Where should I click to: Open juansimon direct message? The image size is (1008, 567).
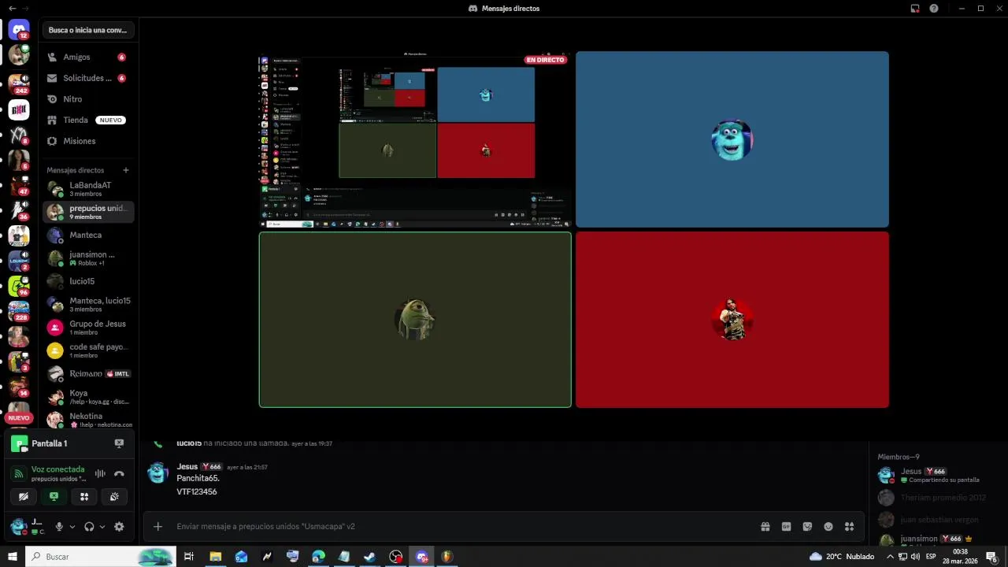coord(87,258)
